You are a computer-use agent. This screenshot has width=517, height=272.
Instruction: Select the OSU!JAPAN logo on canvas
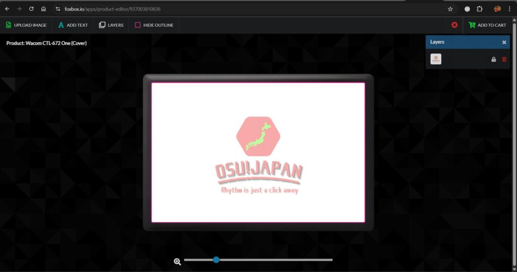coord(258,155)
